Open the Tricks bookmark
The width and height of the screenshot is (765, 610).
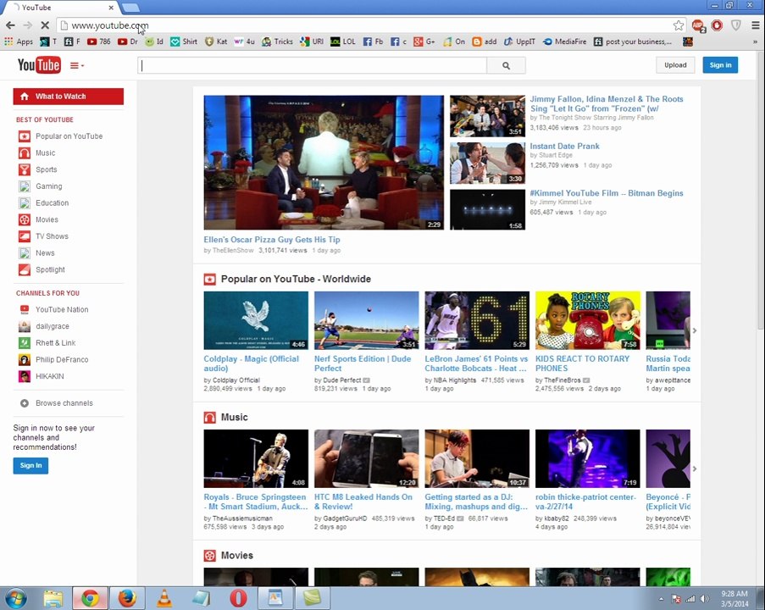pos(277,42)
